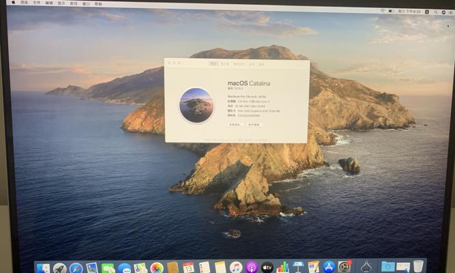Viewport: 455px width, 273px height.
Task: Open Keynote podium icon in Dock
Action: (298, 267)
